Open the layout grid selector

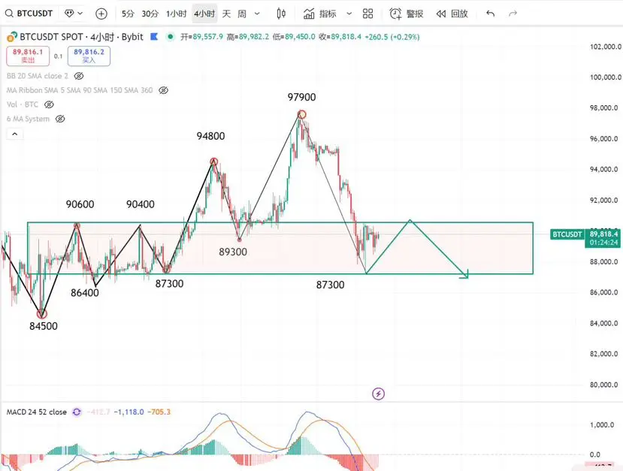[x=368, y=14]
